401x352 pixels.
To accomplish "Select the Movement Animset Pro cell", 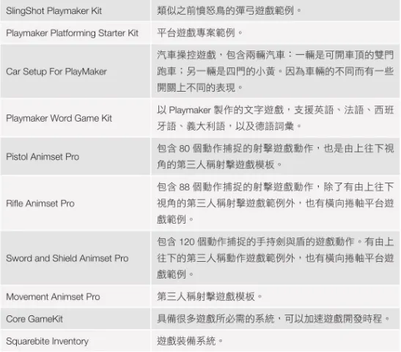I will [76, 296].
